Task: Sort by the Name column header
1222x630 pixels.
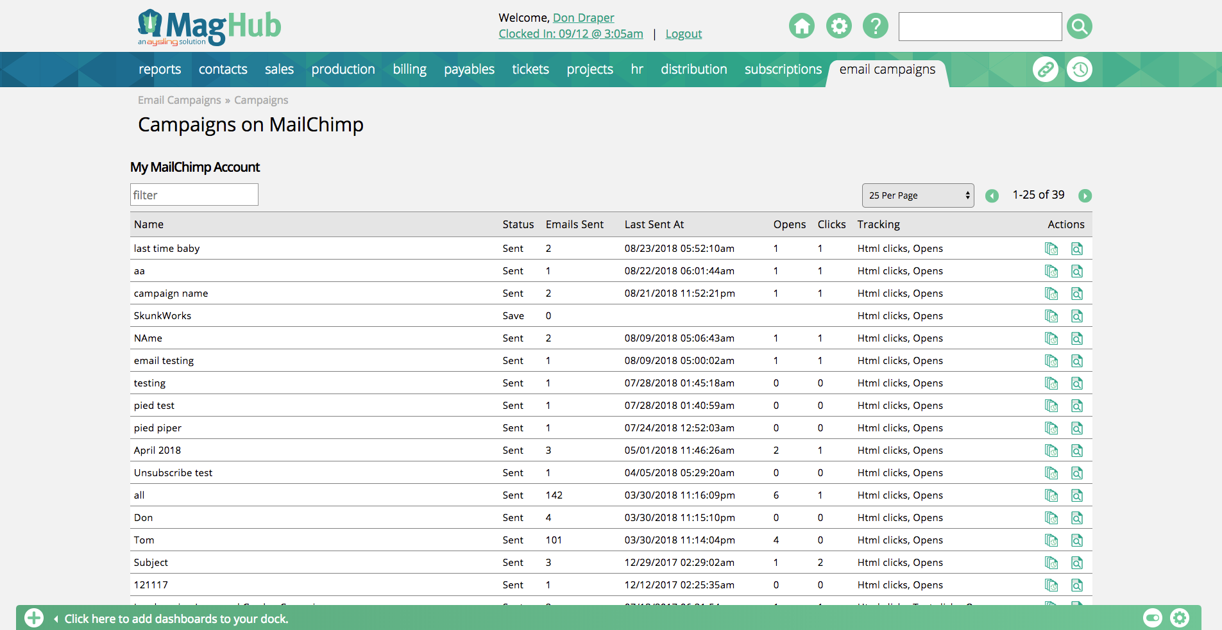Action: (x=149, y=224)
